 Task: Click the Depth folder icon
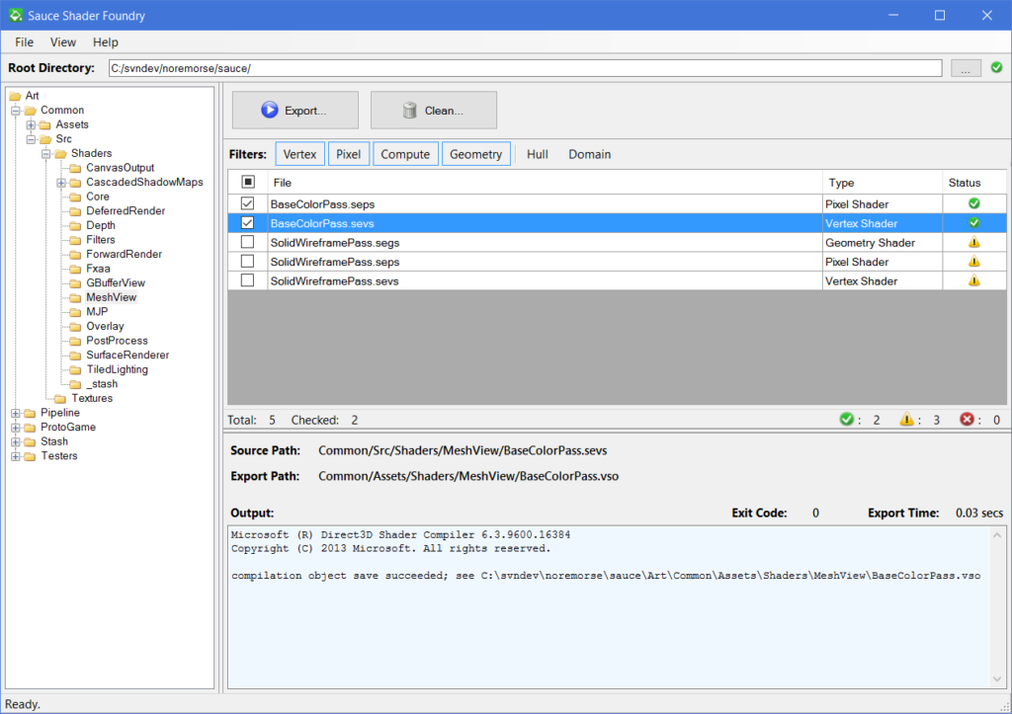click(x=75, y=226)
